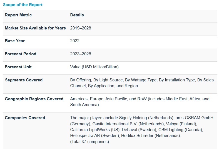Select the 'Details' column header

77,15
